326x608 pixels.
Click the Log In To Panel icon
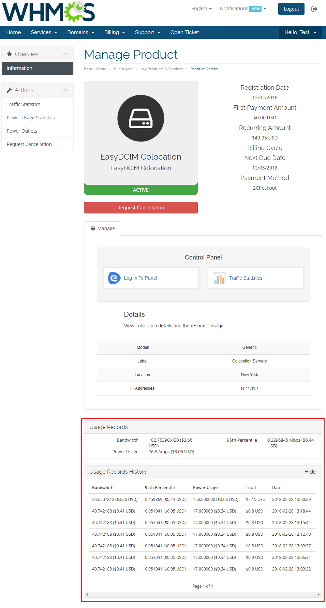115,278
